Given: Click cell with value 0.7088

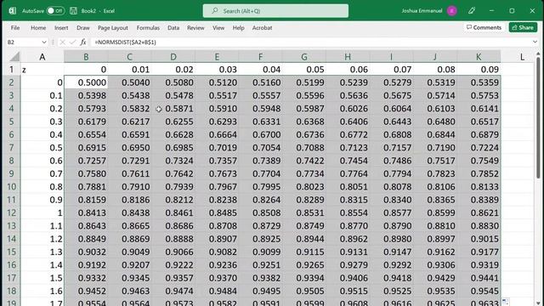Looking at the screenshot, I should pyautogui.click(x=304, y=147).
